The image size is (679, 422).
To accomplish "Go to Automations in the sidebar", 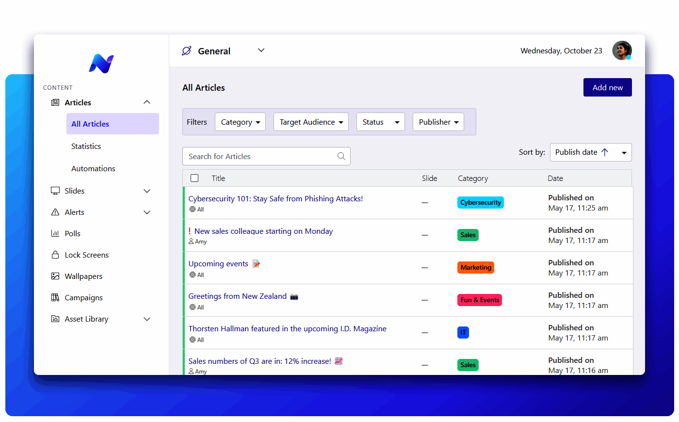I will [93, 168].
